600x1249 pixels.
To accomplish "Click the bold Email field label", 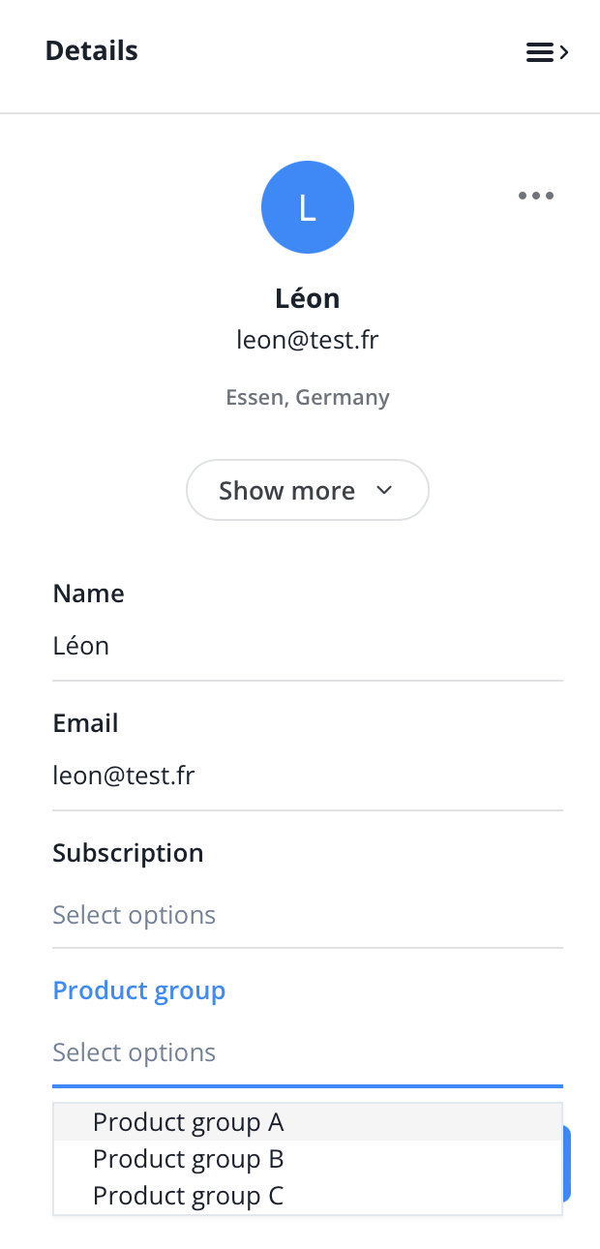I will click(x=86, y=723).
